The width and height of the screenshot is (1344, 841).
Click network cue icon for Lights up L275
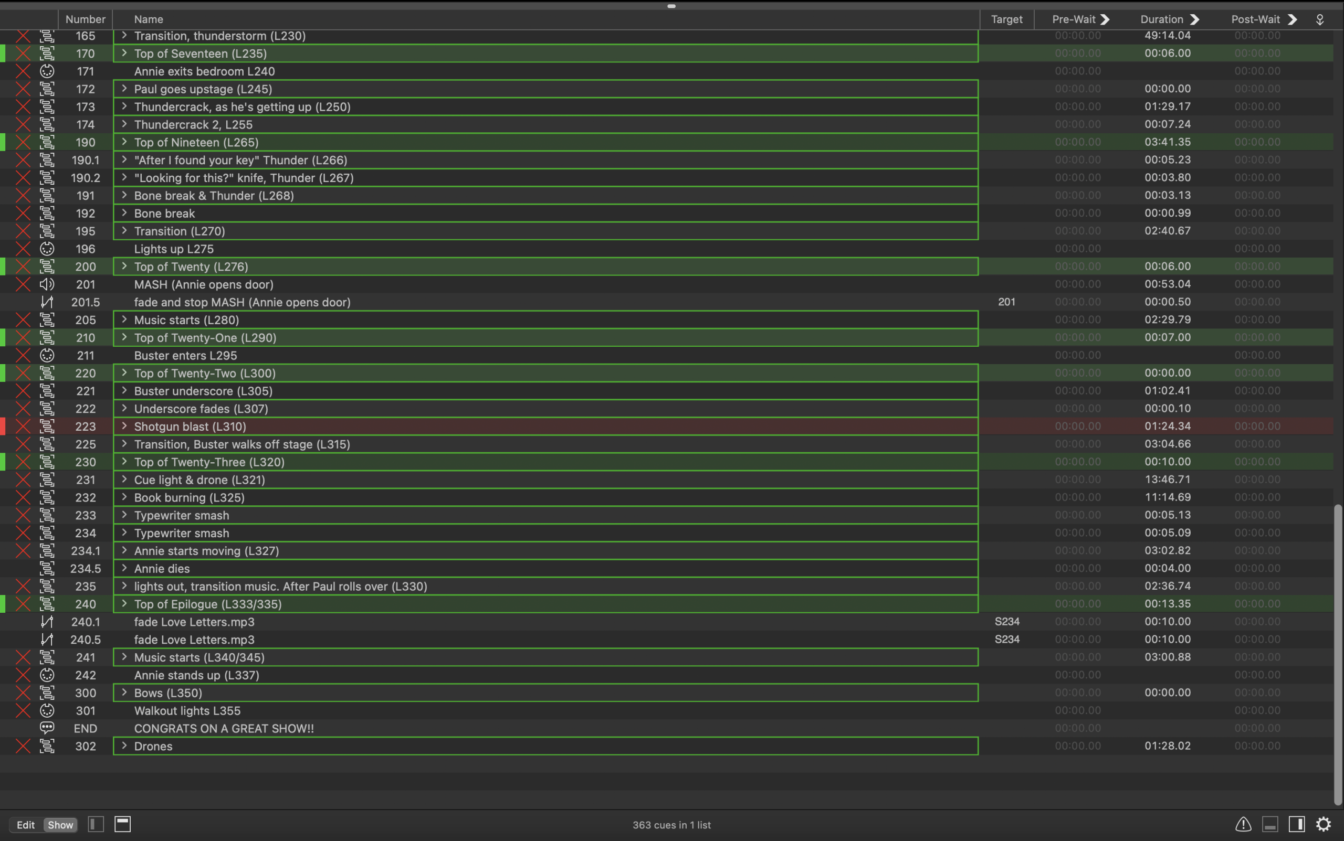[x=47, y=249]
